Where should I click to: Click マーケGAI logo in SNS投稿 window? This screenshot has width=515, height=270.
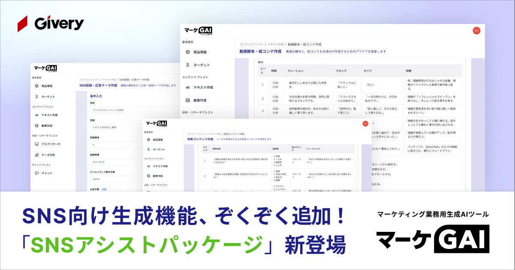(x=45, y=69)
